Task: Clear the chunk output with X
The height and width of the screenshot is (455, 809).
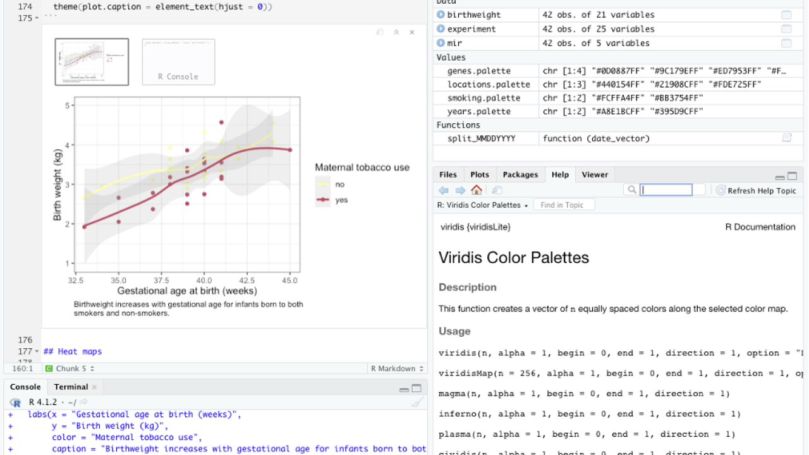Action: click(412, 32)
